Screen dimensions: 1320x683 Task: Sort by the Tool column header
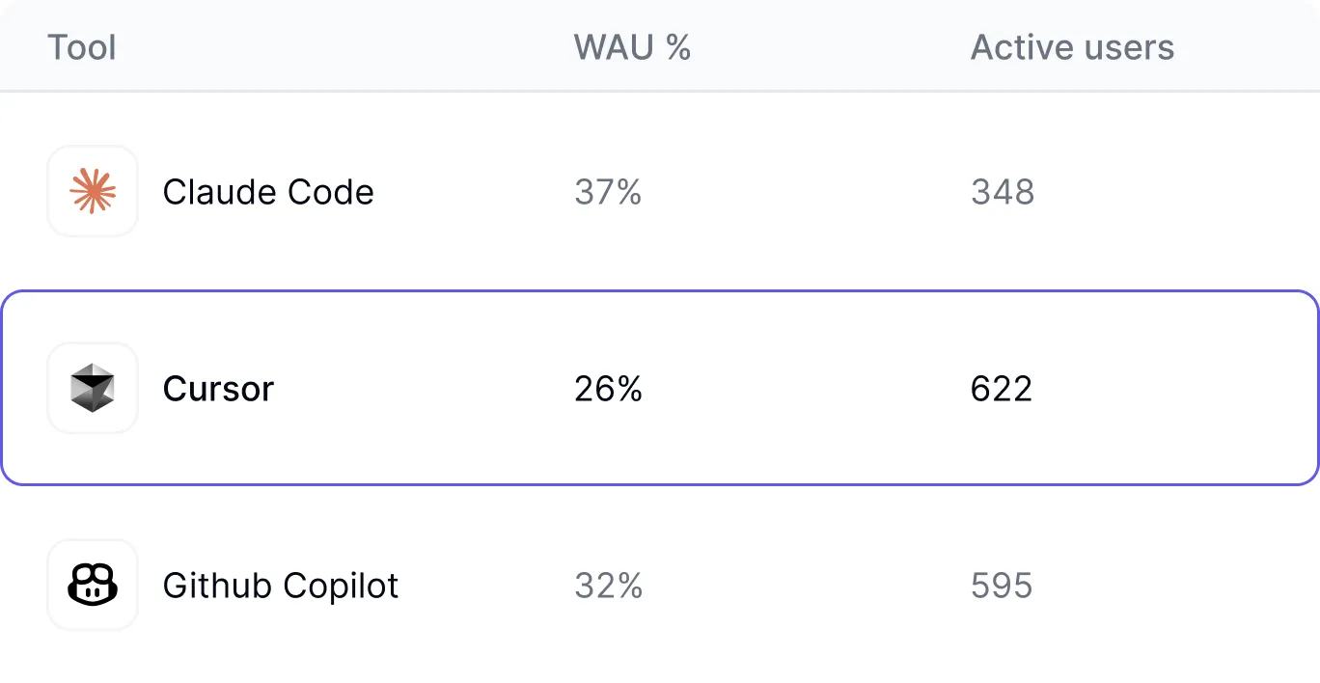[x=82, y=47]
